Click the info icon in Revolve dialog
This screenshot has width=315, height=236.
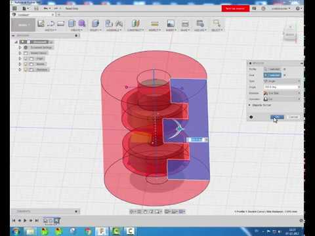click(251, 117)
